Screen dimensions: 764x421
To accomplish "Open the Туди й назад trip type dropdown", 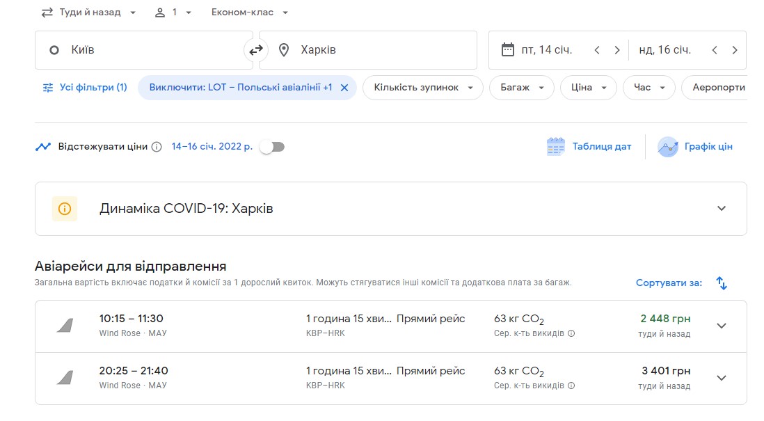I will click(x=88, y=13).
